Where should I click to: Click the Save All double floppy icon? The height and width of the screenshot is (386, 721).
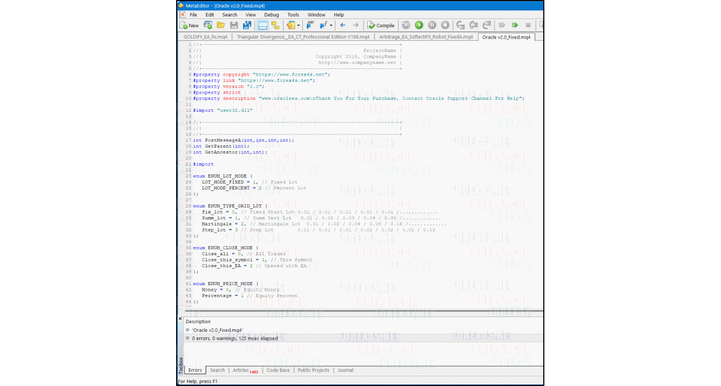(x=247, y=25)
